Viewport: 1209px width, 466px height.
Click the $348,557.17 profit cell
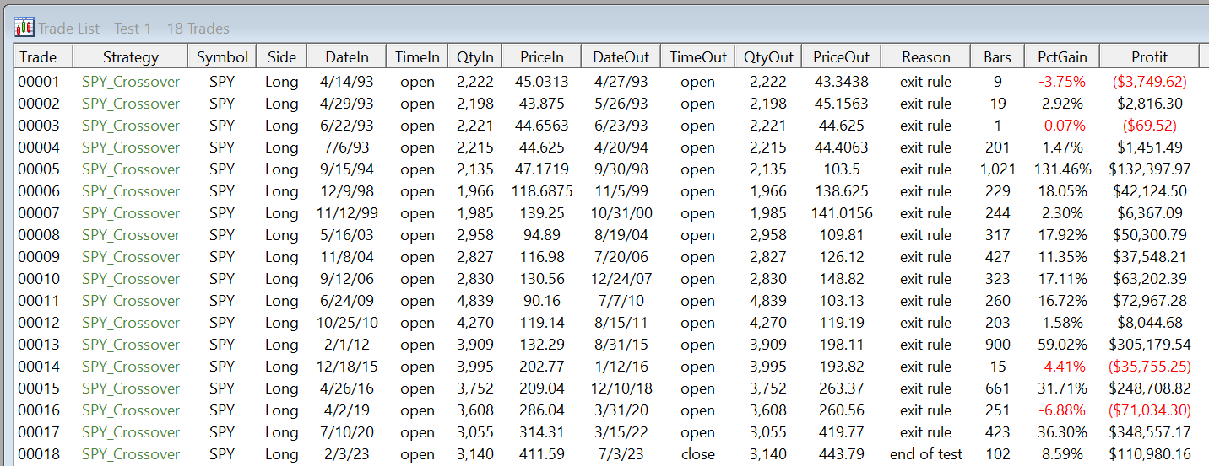click(x=1149, y=432)
